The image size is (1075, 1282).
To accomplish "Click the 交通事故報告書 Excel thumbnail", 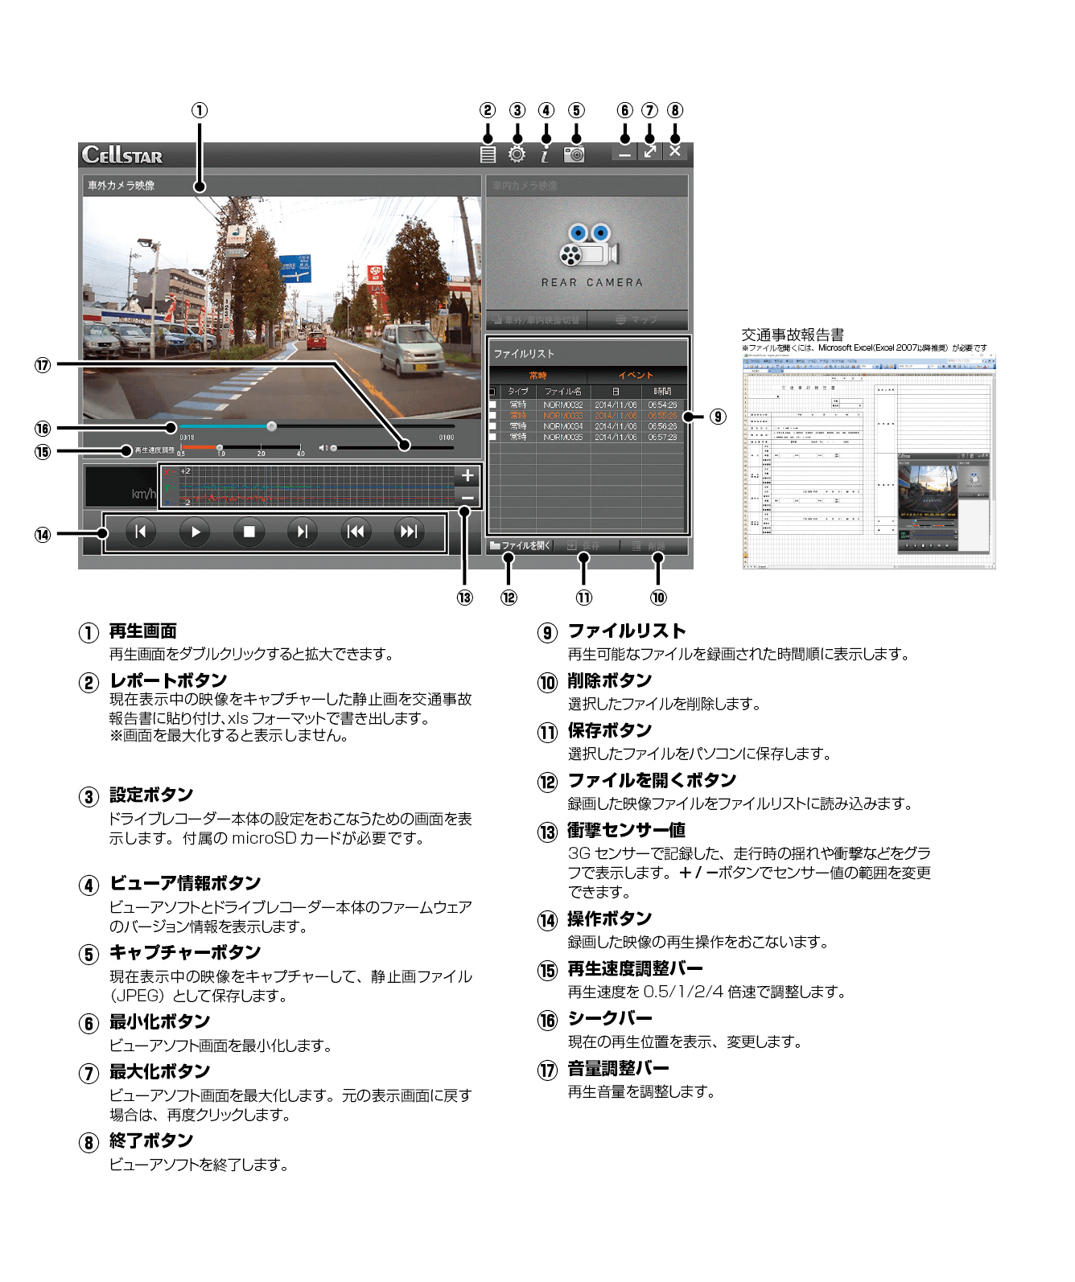I will (869, 463).
